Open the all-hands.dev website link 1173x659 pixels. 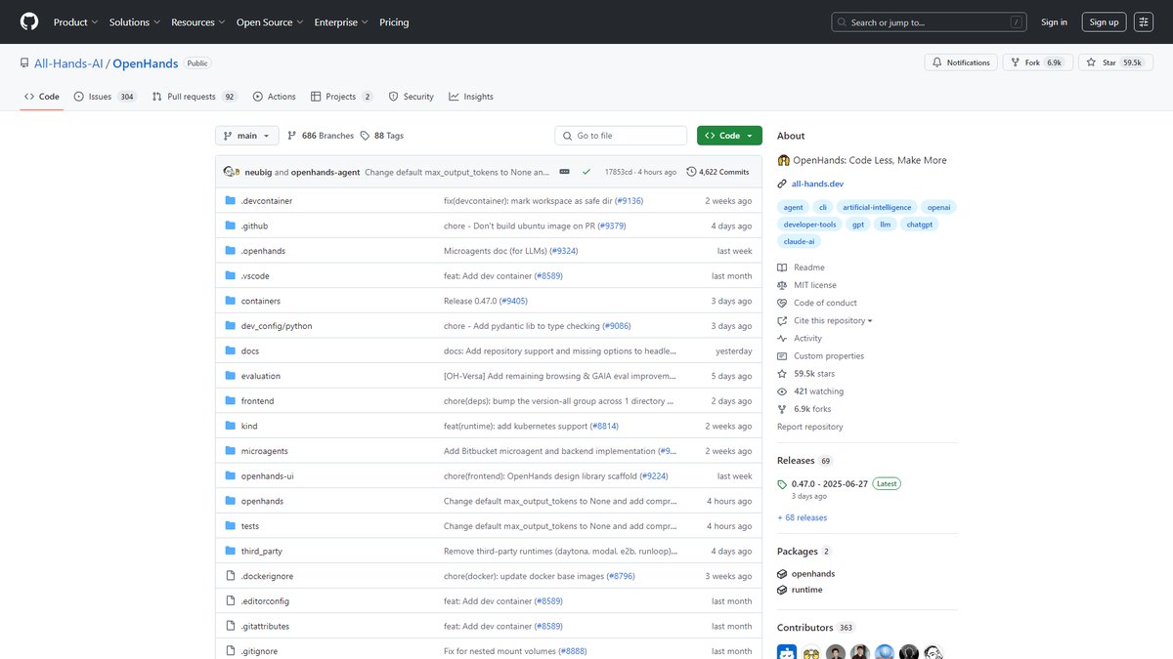(x=817, y=184)
